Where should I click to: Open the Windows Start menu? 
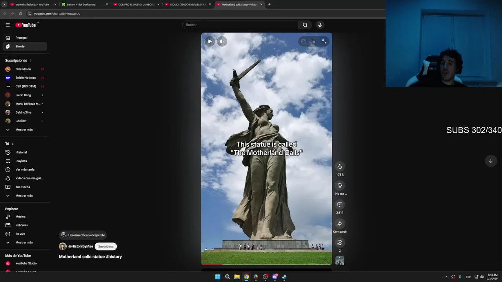click(x=218, y=277)
